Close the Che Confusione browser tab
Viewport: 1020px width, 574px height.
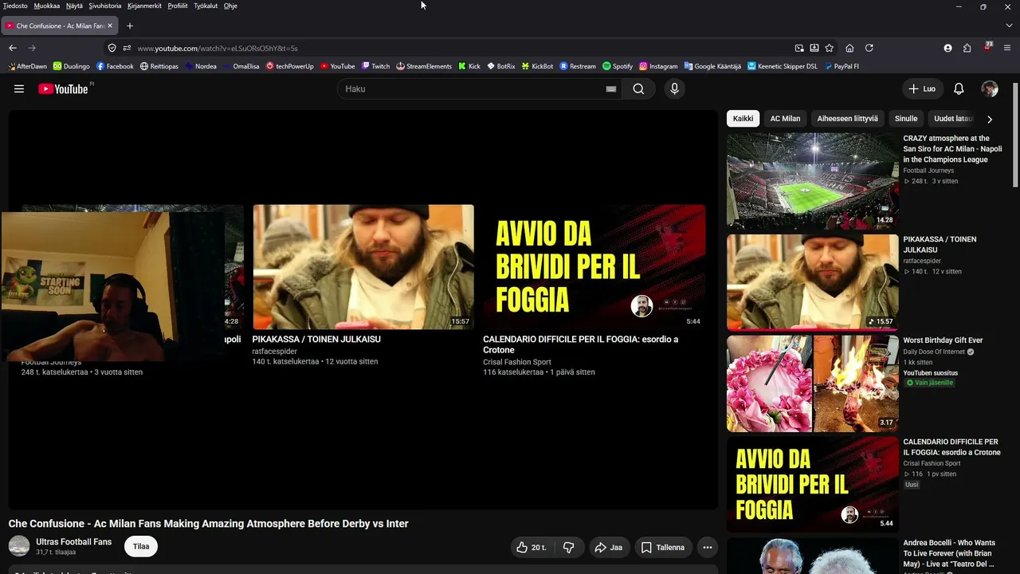click(110, 26)
